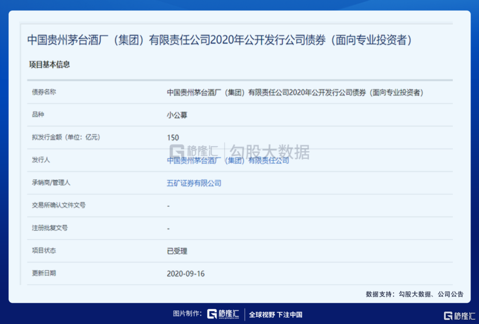Image resolution: width=479 pixels, height=324 pixels.
Task: Click the 品种 row label
Action: [38, 114]
